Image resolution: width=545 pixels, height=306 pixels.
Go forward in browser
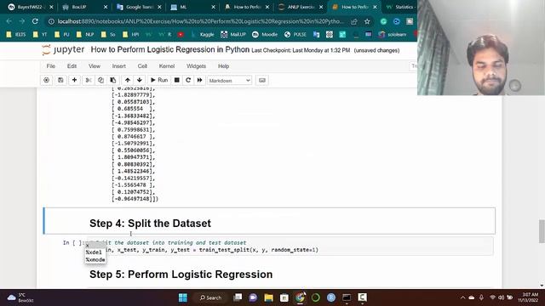point(22,21)
